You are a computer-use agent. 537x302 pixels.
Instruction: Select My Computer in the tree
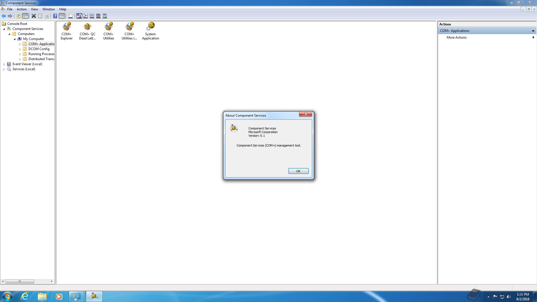pos(33,39)
